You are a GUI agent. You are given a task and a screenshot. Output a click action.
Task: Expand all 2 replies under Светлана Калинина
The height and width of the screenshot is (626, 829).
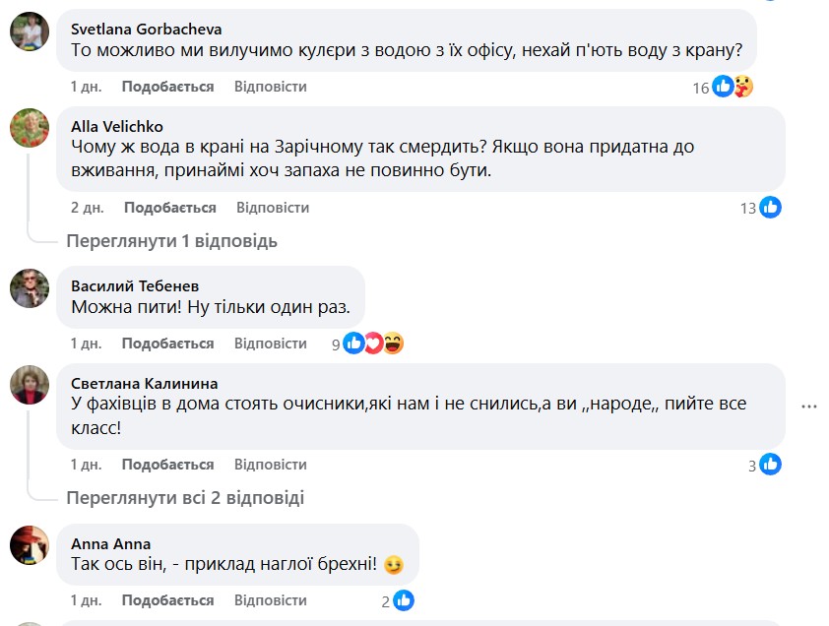pyautogui.click(x=184, y=498)
